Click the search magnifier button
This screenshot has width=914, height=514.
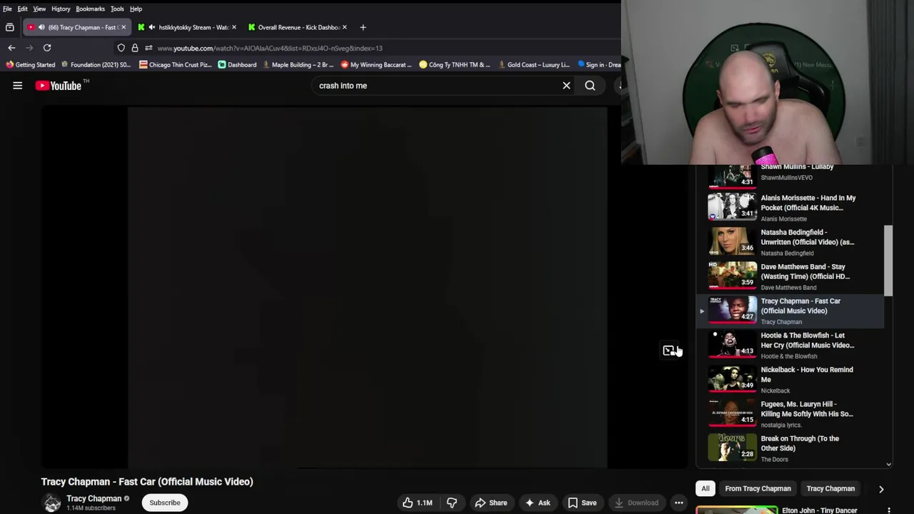pyautogui.click(x=590, y=86)
